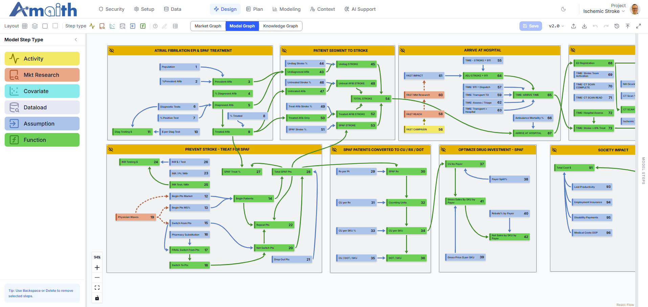Choose the dashed square selection icon
This screenshot has height=307, width=648.
click(x=55, y=26)
